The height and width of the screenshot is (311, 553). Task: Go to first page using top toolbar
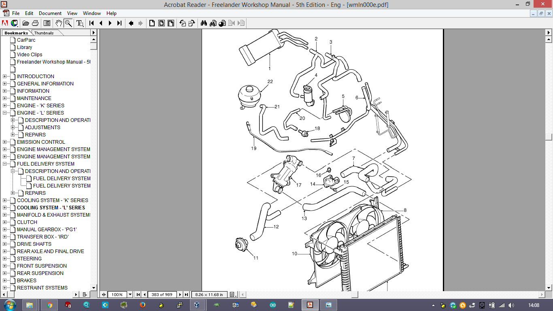pos(92,23)
